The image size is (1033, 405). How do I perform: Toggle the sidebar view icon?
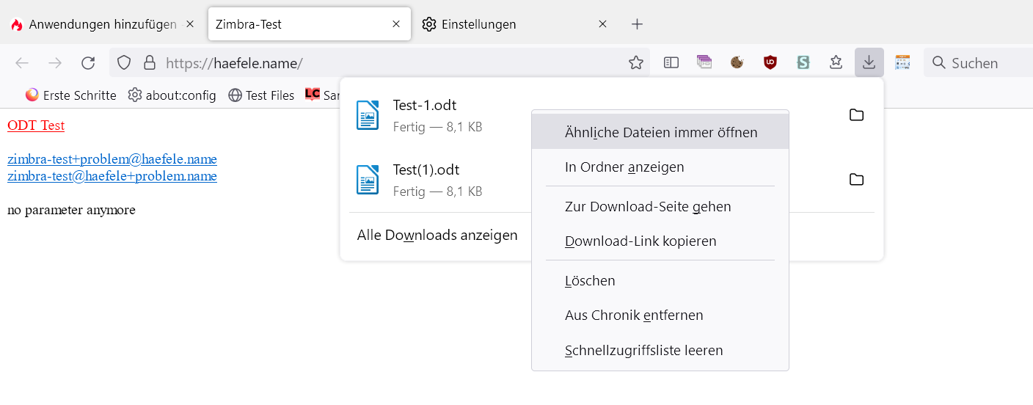click(671, 63)
